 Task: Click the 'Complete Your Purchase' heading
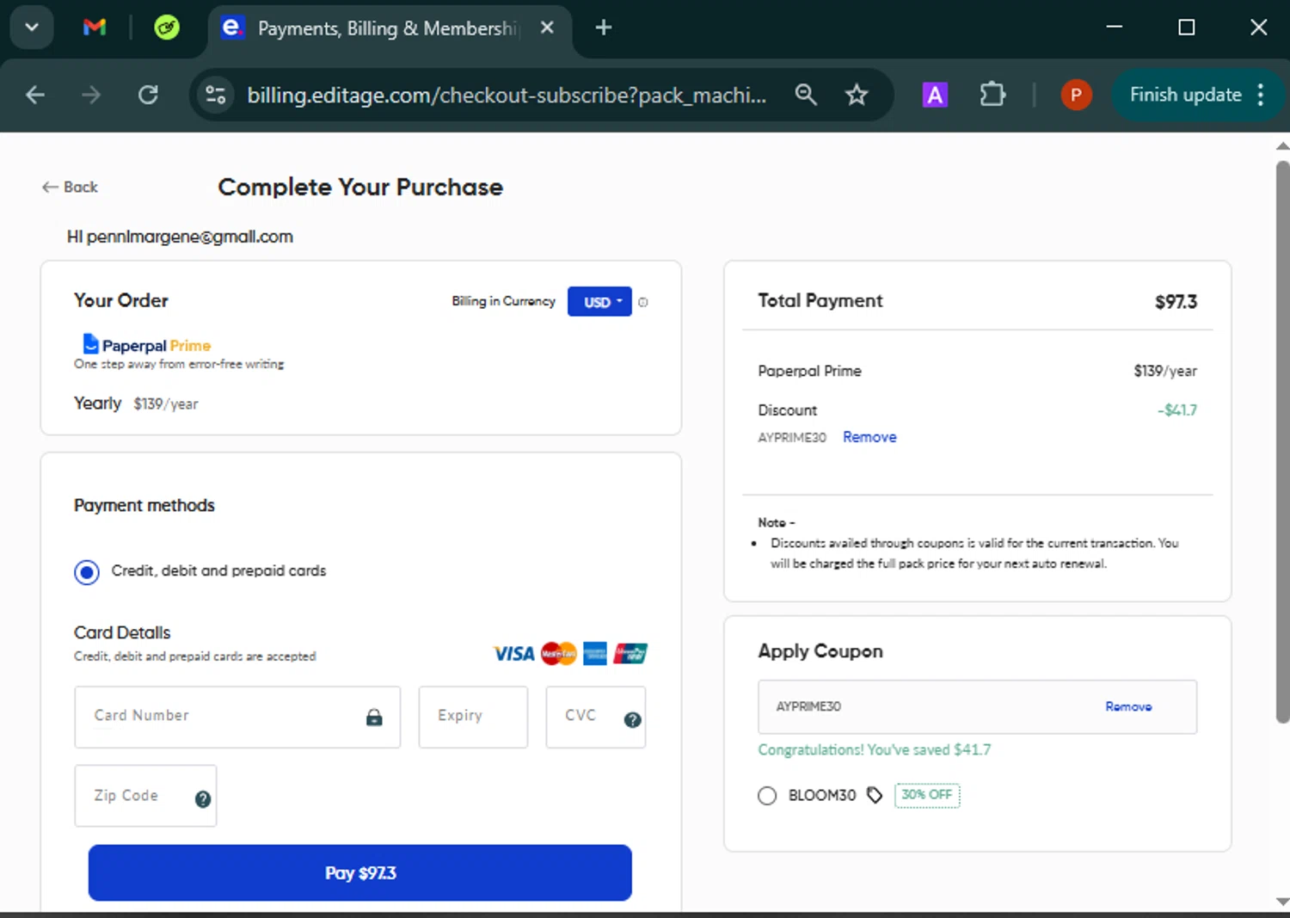[x=360, y=187]
